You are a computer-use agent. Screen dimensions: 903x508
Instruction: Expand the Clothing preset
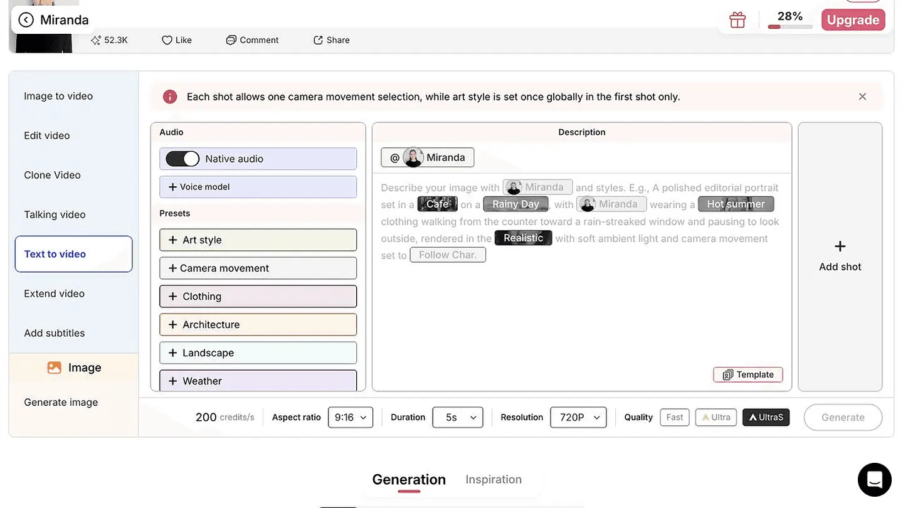tap(258, 297)
